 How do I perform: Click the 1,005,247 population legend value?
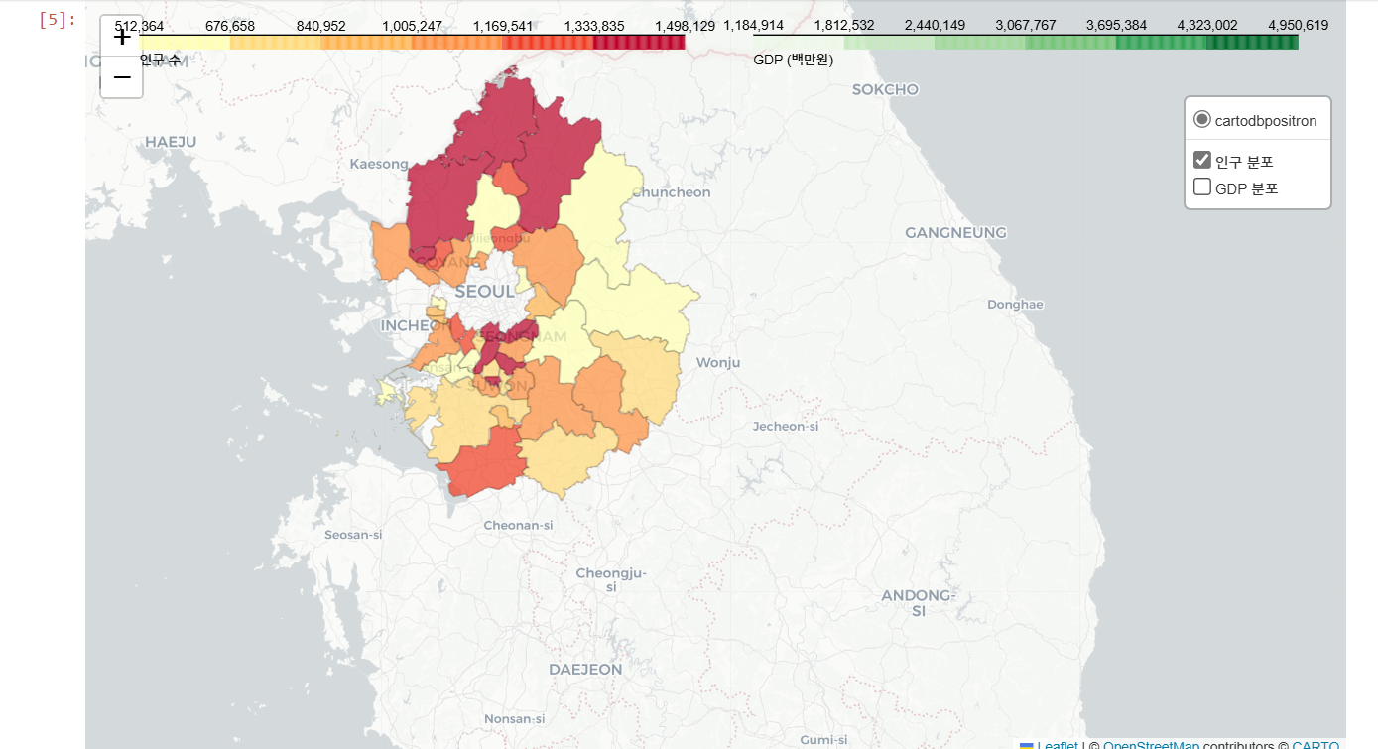[x=412, y=26]
